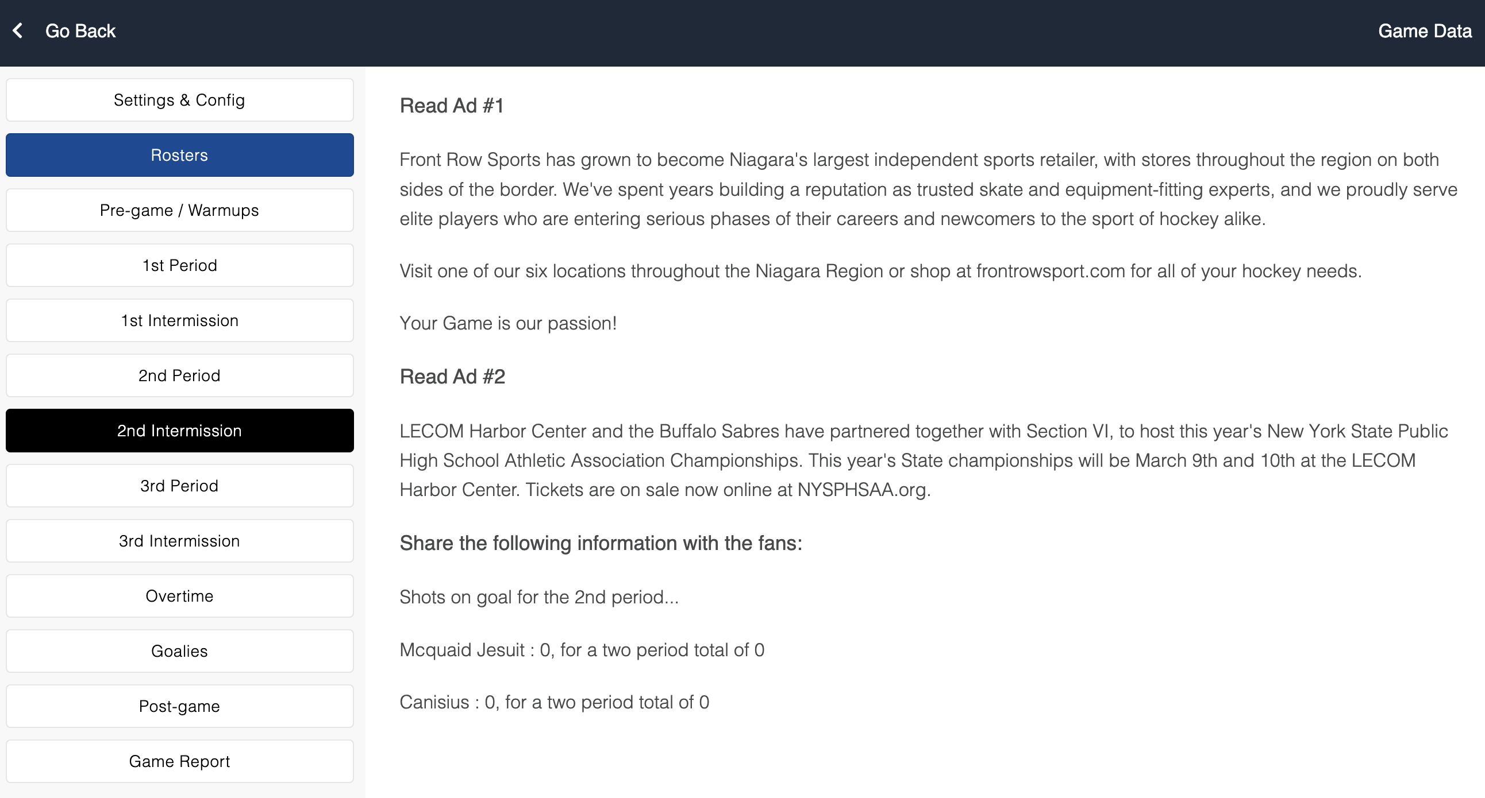Open the Overtime script
The height and width of the screenshot is (798, 1485).
[179, 596]
